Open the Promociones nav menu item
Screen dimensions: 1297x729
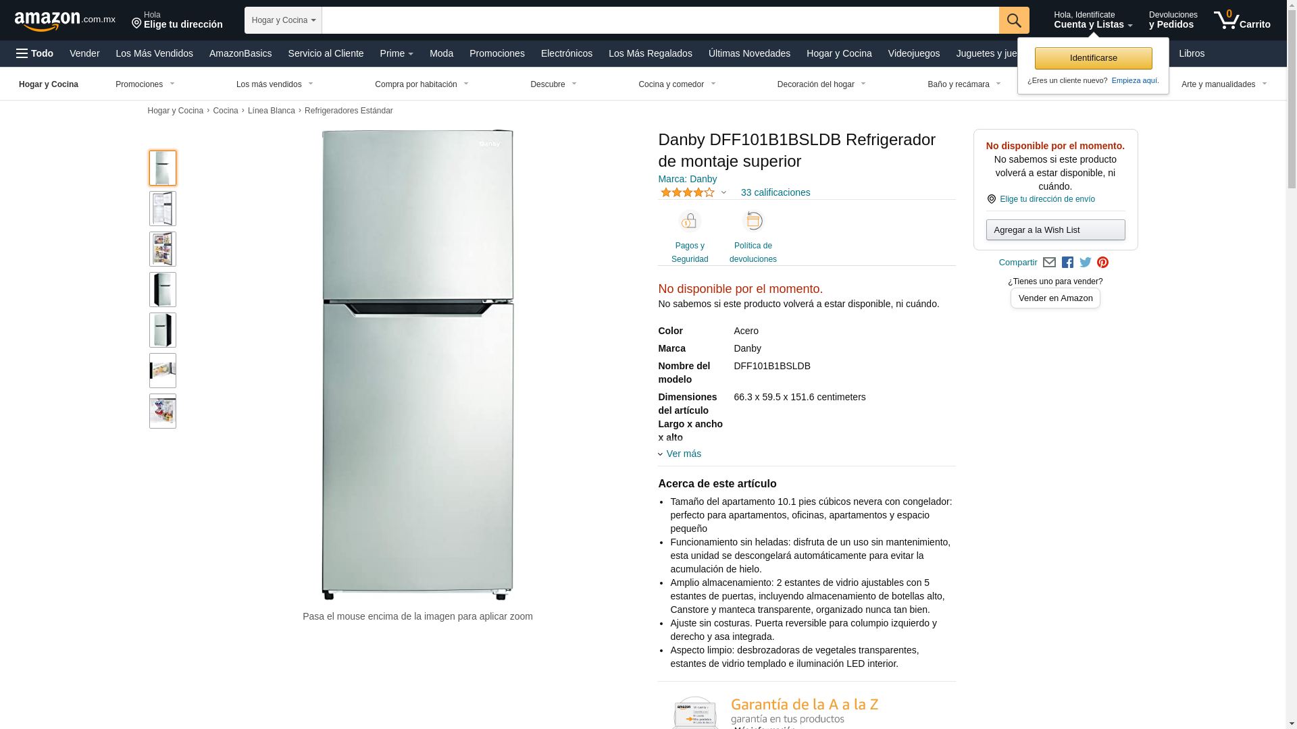point(497,53)
